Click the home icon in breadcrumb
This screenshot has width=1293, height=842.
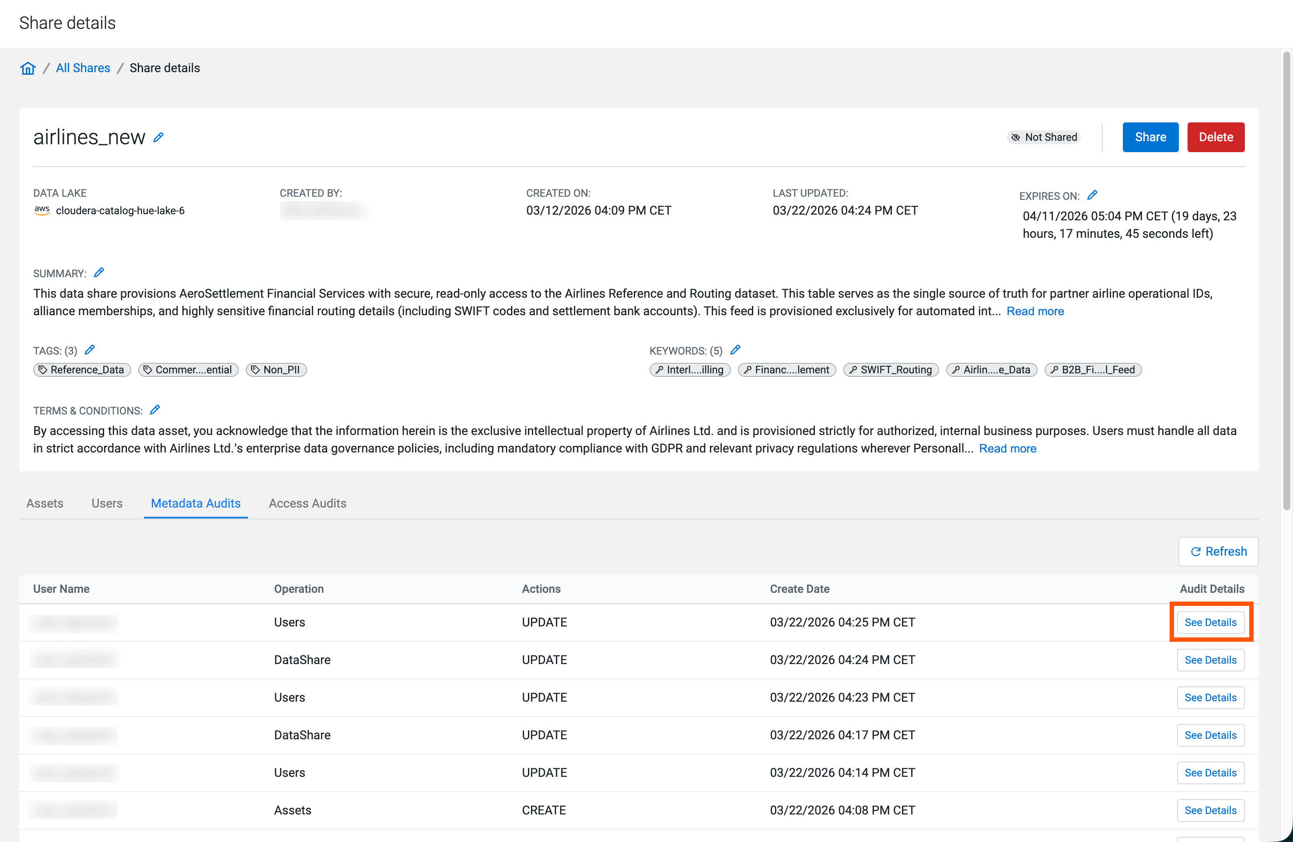[28, 68]
